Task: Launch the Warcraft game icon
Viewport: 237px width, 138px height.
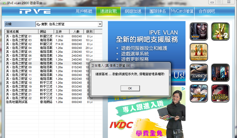Action: [199, 31]
